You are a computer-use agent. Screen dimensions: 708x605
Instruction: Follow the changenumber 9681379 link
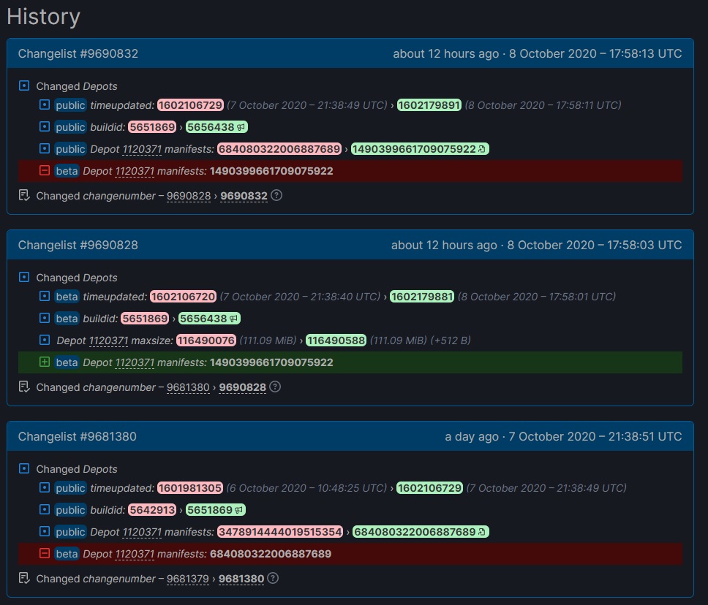click(x=188, y=579)
